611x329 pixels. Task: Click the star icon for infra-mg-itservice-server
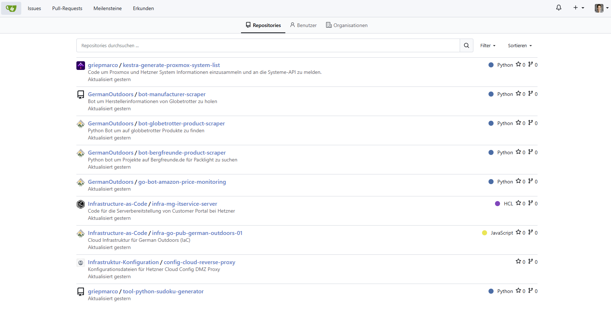pos(518,203)
